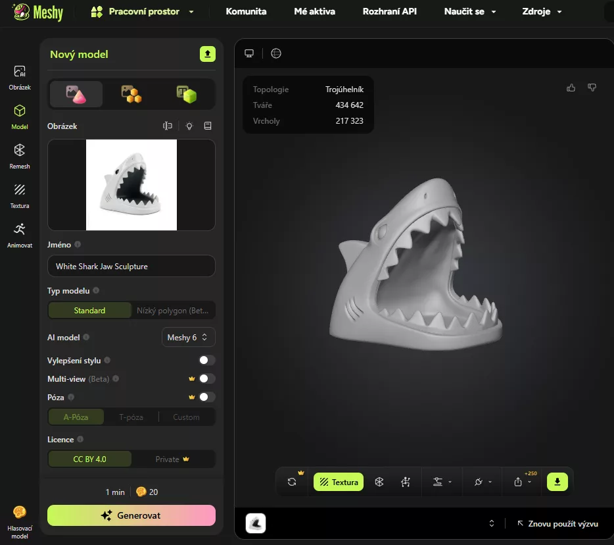
Task: Go to Mé aktiva tab
Action: tap(314, 12)
